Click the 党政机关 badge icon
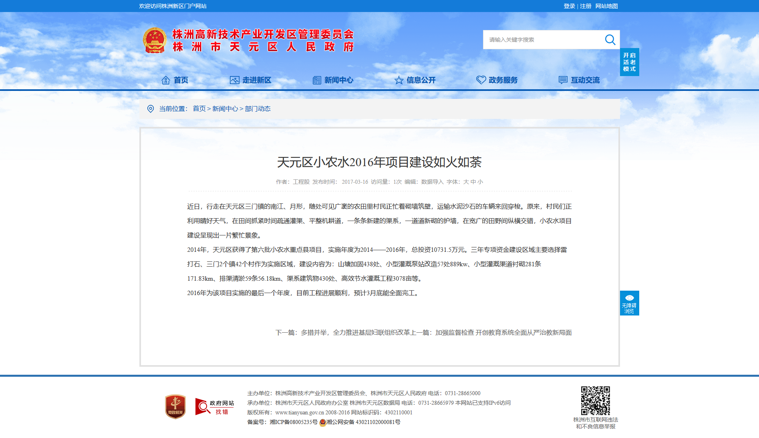Screen dimensions: 759x438 click(175, 407)
